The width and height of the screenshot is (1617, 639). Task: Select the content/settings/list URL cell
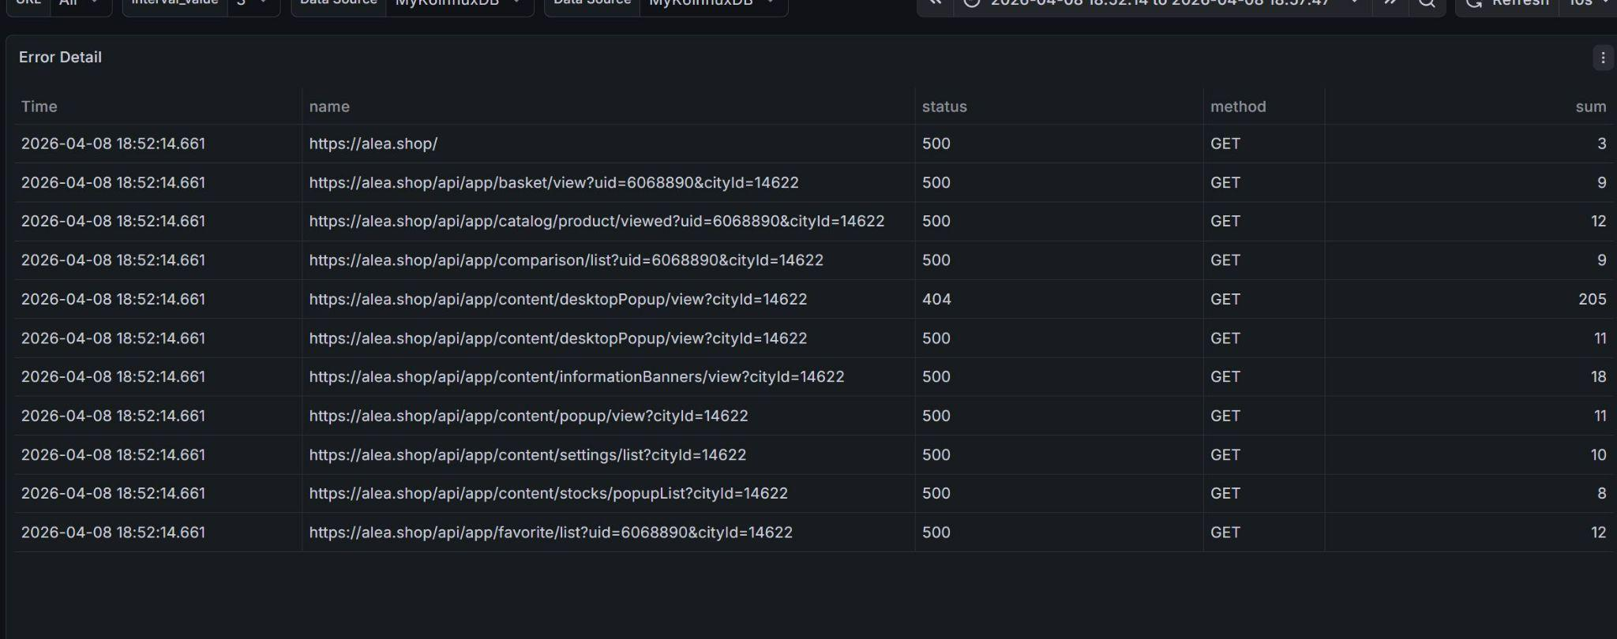coord(527,454)
